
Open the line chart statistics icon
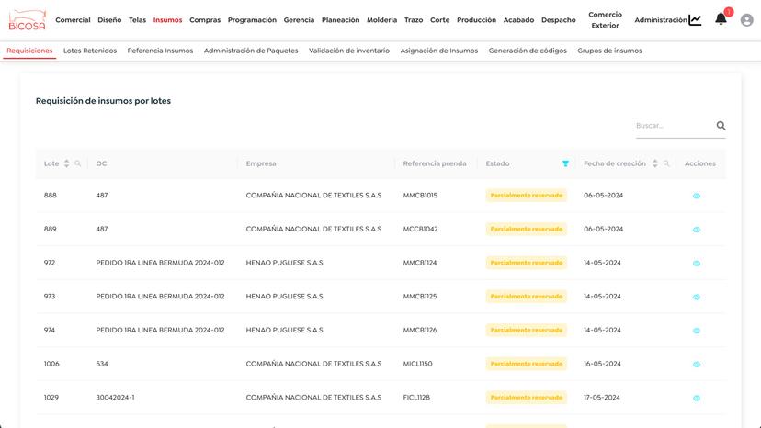(x=695, y=19)
